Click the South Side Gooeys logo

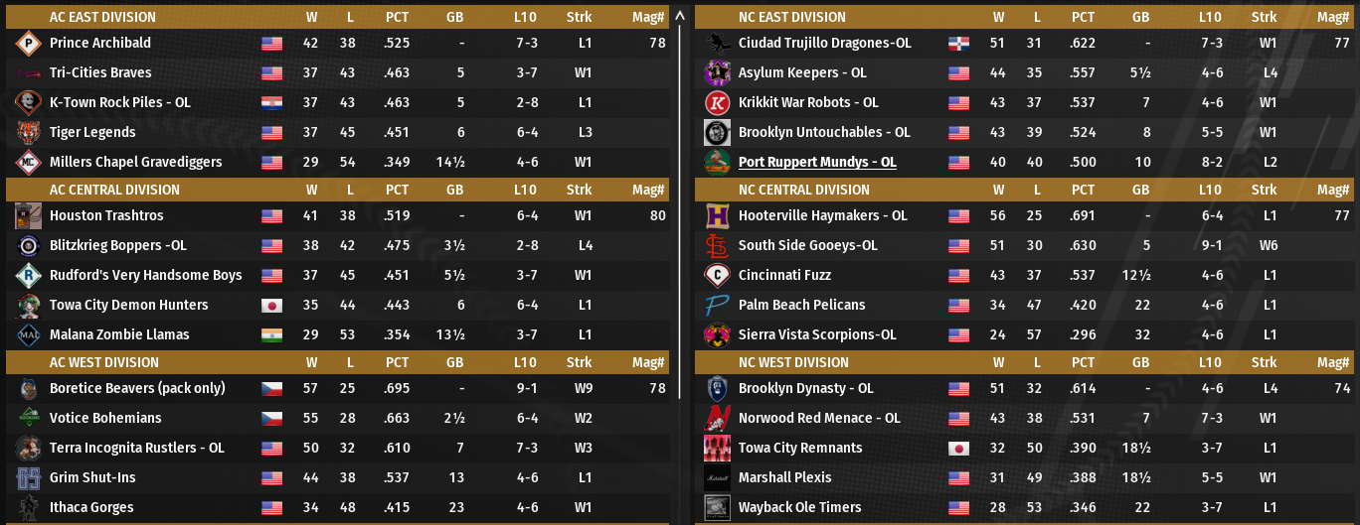coord(717,246)
